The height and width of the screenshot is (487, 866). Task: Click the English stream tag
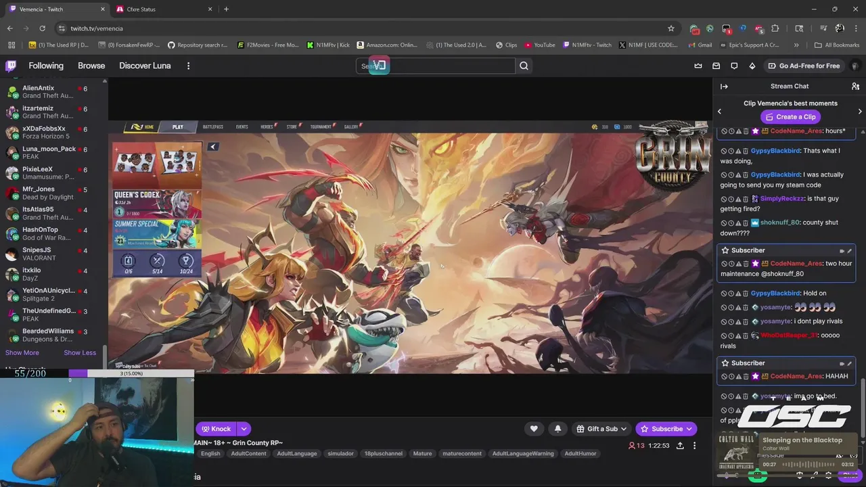(210, 454)
